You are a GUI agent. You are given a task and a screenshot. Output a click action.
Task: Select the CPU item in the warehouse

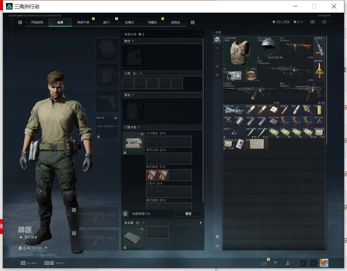(x=274, y=110)
